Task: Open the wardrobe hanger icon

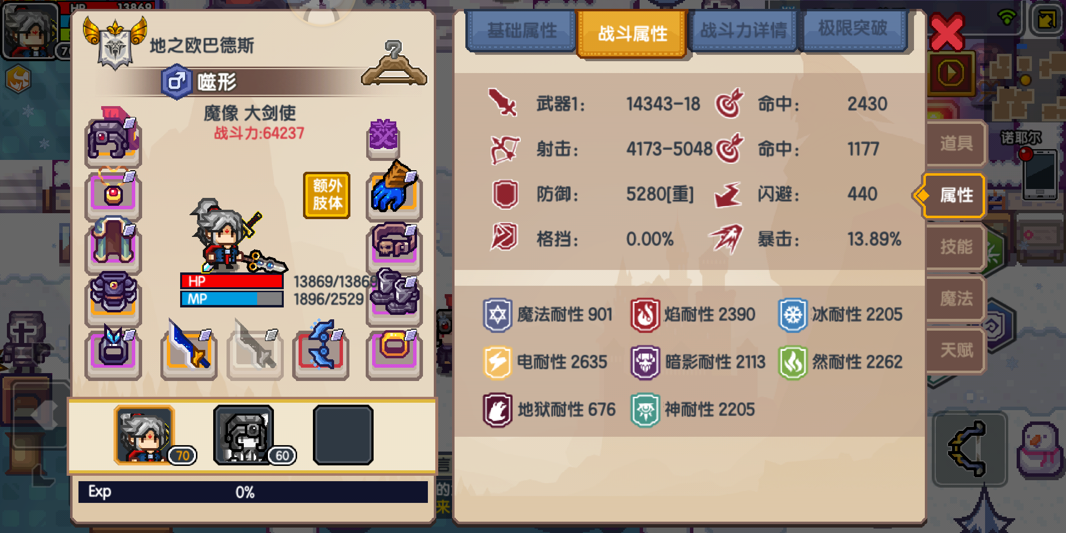Action: pos(394,64)
